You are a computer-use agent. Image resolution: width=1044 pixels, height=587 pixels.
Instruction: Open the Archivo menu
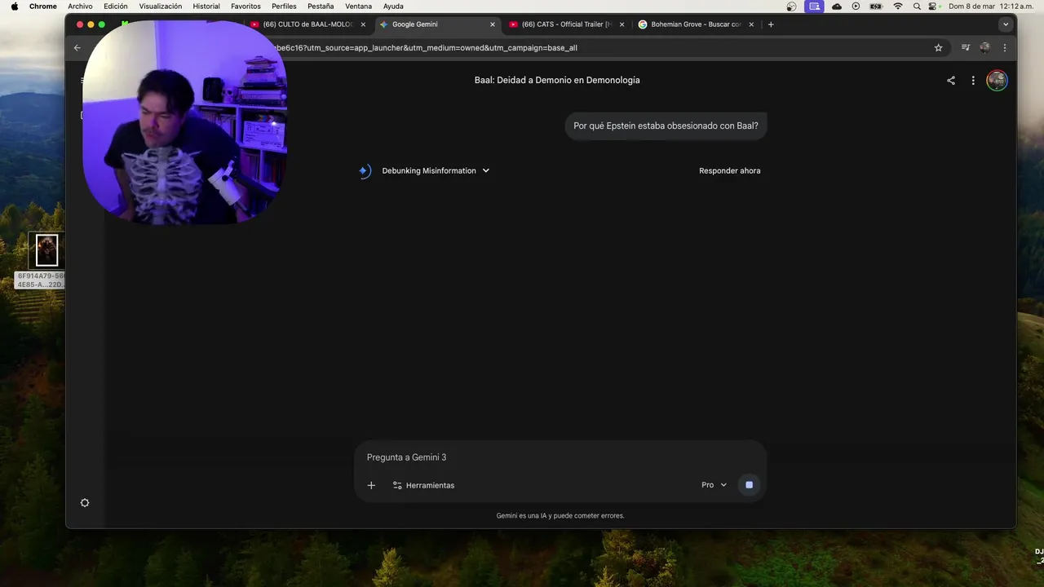coord(80,6)
